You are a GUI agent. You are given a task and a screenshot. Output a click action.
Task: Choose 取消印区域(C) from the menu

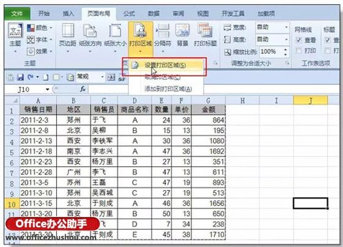[165, 77]
